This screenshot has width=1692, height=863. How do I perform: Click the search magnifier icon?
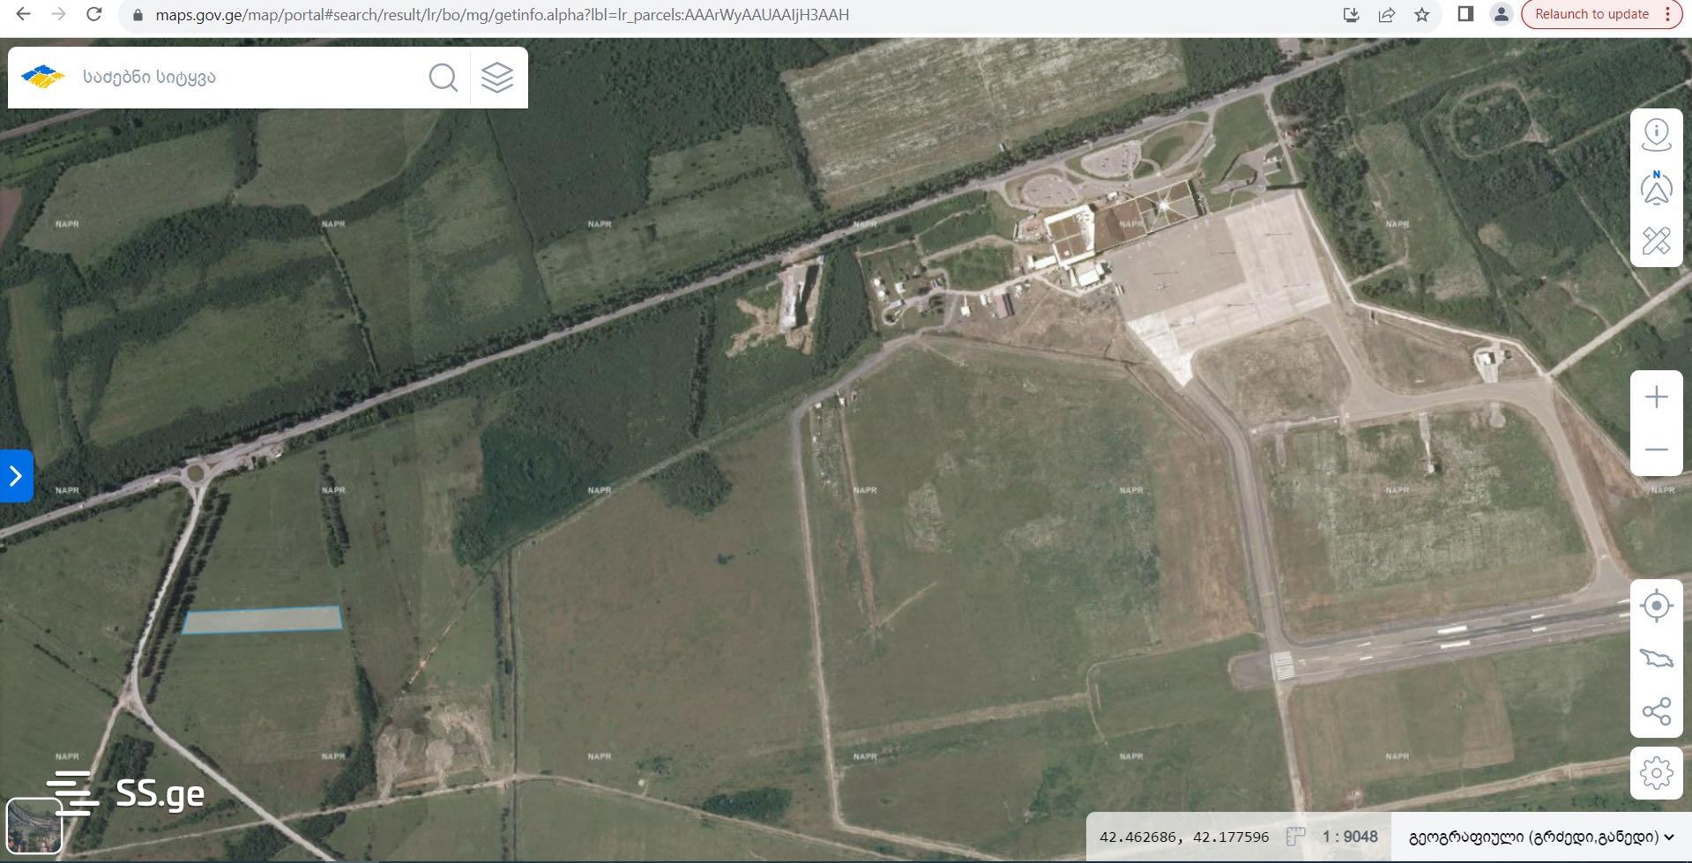tap(443, 78)
